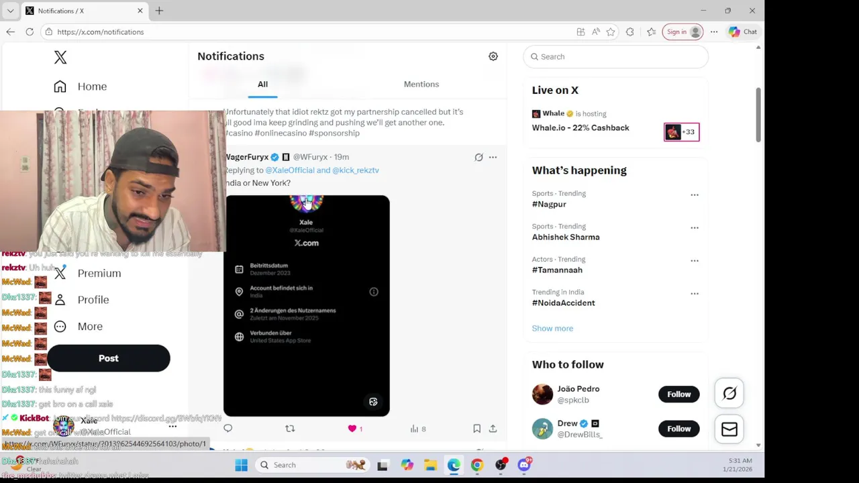Open more options for #Tamannaah trend
Screen dimensions: 859x483
(x=695, y=261)
